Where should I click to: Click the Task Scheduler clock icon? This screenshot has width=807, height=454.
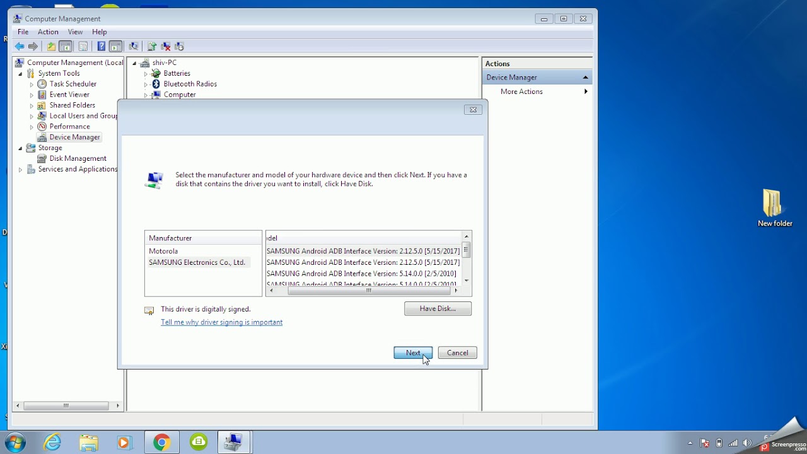tap(42, 84)
